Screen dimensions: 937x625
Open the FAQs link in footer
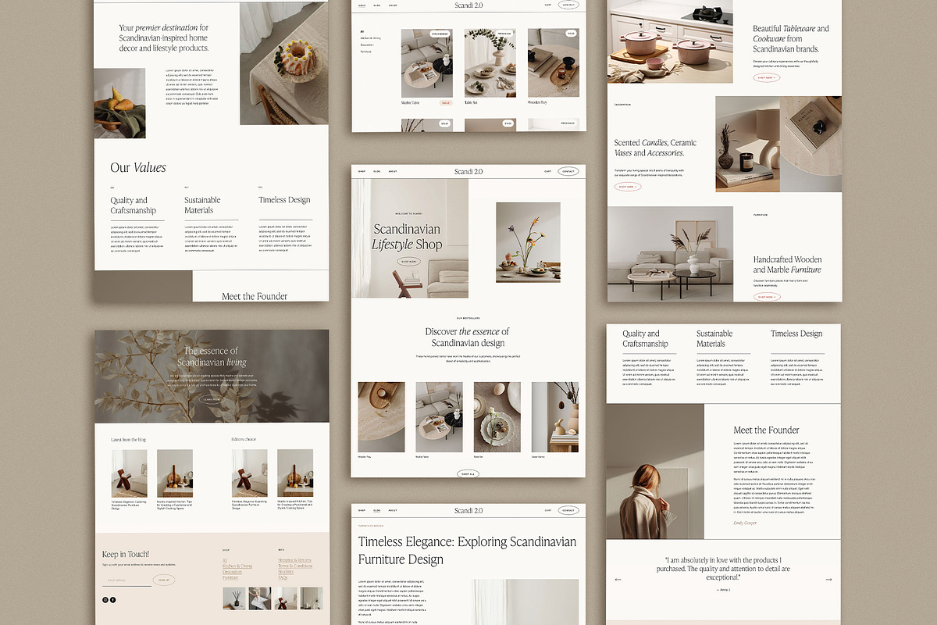coord(283,577)
